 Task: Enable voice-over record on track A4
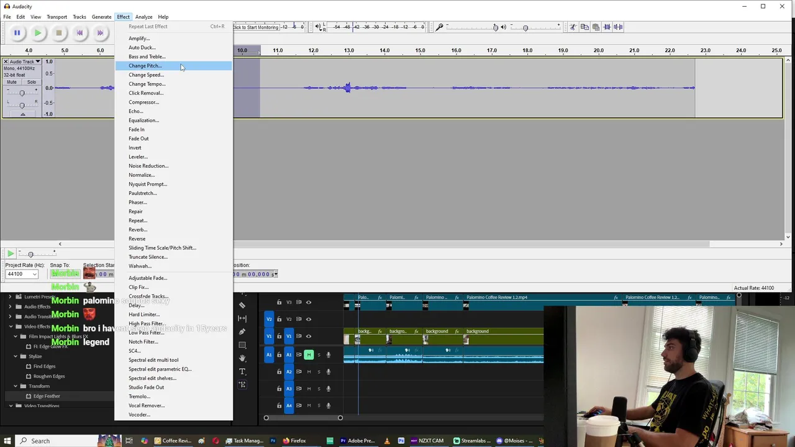pos(329,405)
